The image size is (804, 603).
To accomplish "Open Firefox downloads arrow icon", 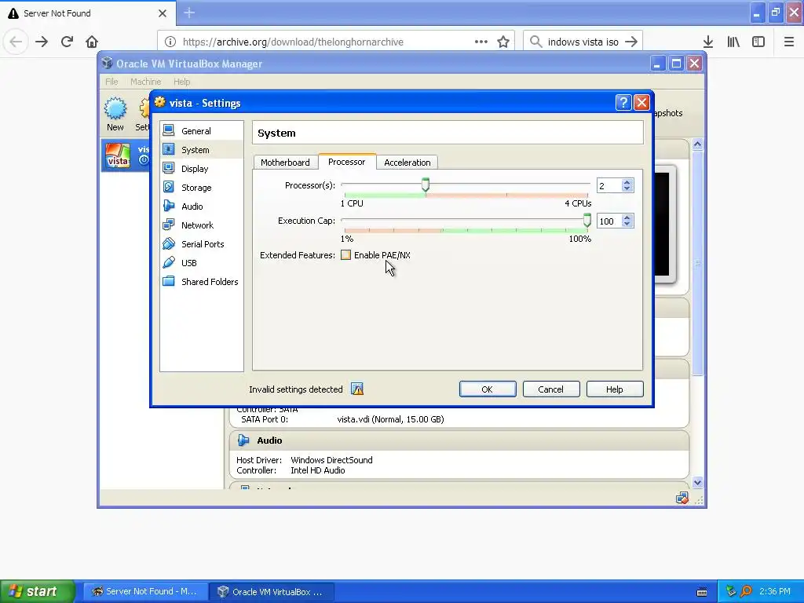I will pyautogui.click(x=708, y=42).
